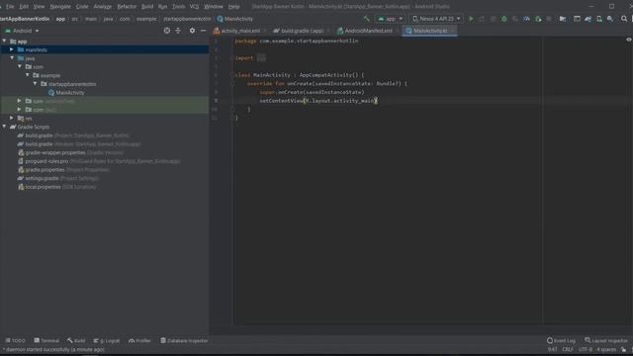Click 4 spaces indent setting in status bar
Image resolution: width=633 pixels, height=356 pixels.
point(606,349)
